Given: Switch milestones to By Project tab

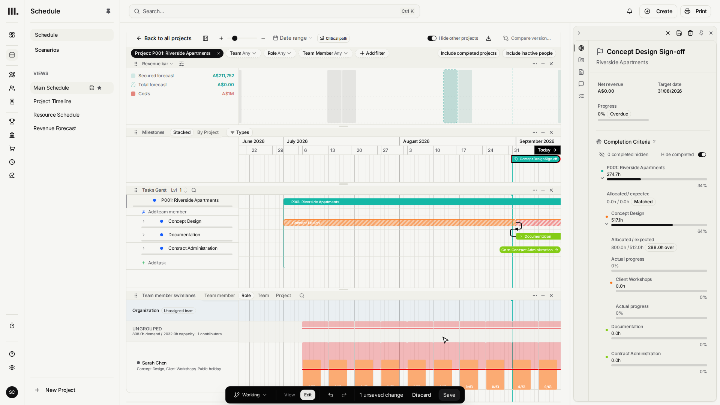Looking at the screenshot, I should (x=208, y=132).
